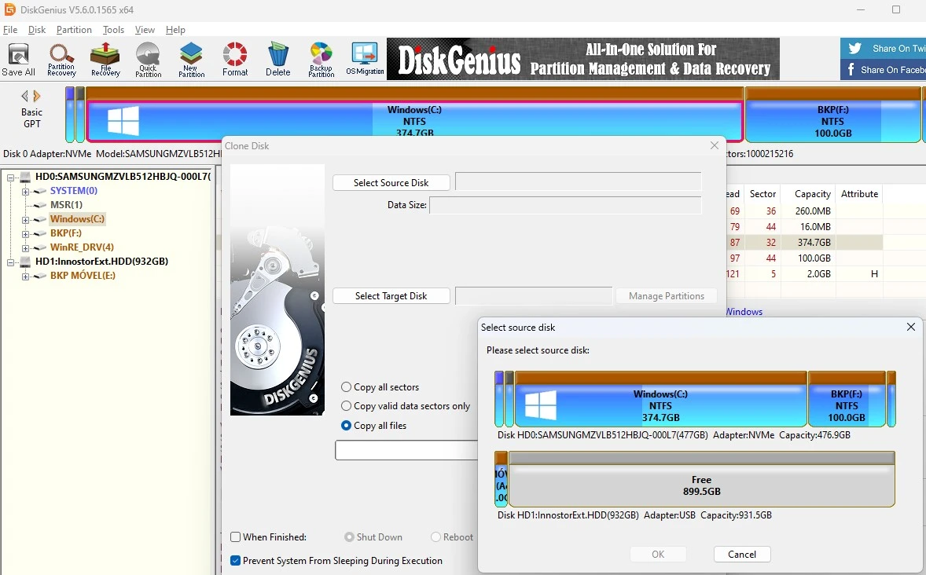926x575 pixels.
Task: Launch the File Recovery tool
Action: click(x=105, y=60)
